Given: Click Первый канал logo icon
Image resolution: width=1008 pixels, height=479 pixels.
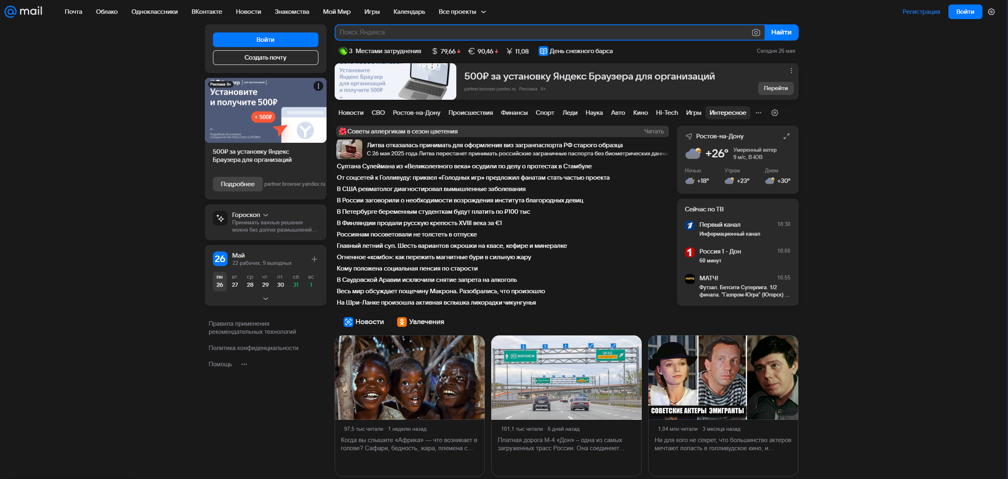Looking at the screenshot, I should (x=690, y=226).
